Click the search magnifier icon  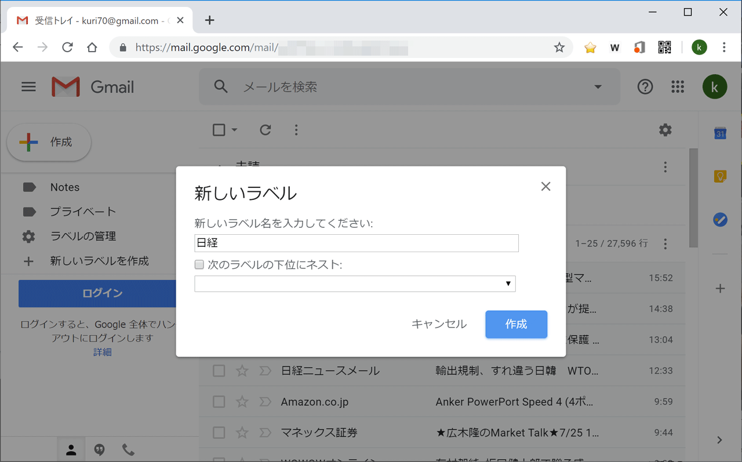tap(221, 87)
